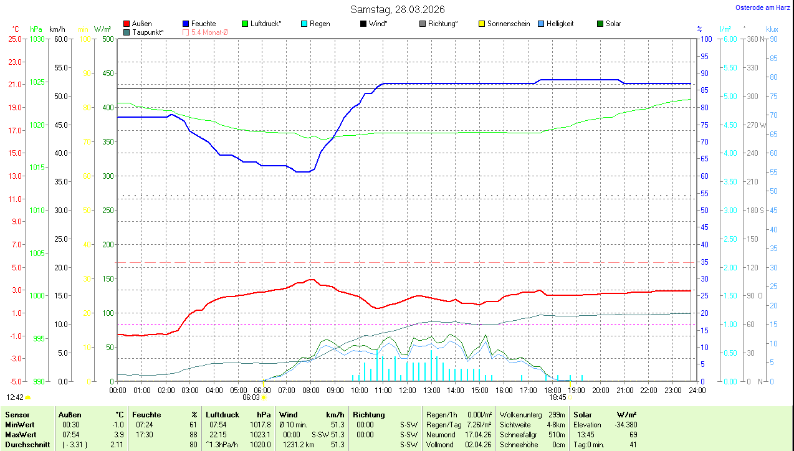Click the cyan Regen legend square
The image size is (794, 451).
coord(304,24)
